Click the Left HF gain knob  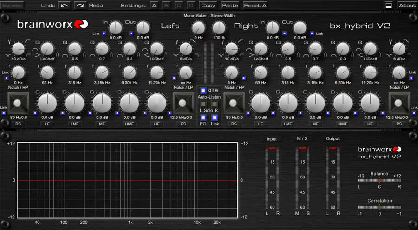157,103
